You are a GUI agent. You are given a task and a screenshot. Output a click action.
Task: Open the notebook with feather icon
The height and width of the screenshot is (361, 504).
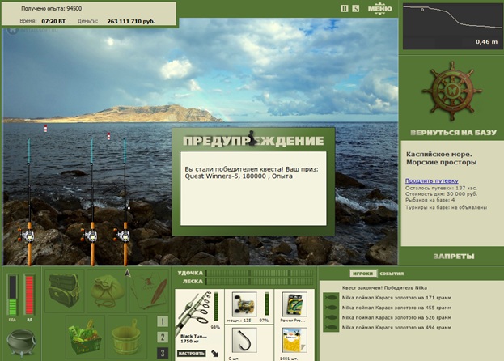[x=149, y=291]
